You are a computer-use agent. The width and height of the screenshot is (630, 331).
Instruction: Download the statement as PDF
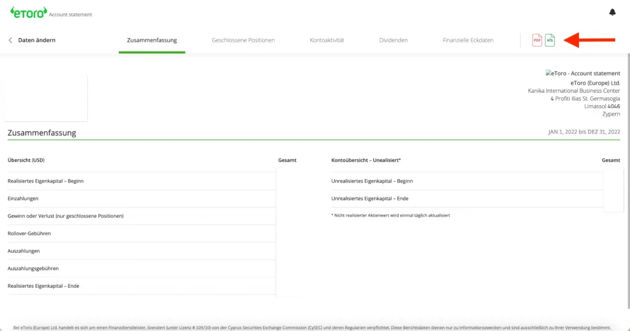(x=536, y=40)
